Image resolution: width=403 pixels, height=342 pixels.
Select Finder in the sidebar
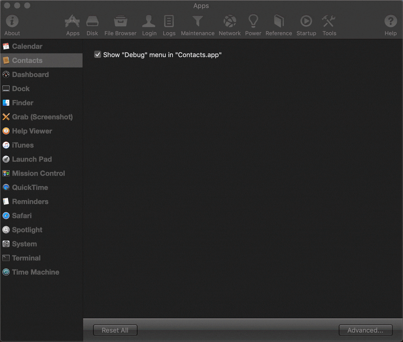point(41,103)
